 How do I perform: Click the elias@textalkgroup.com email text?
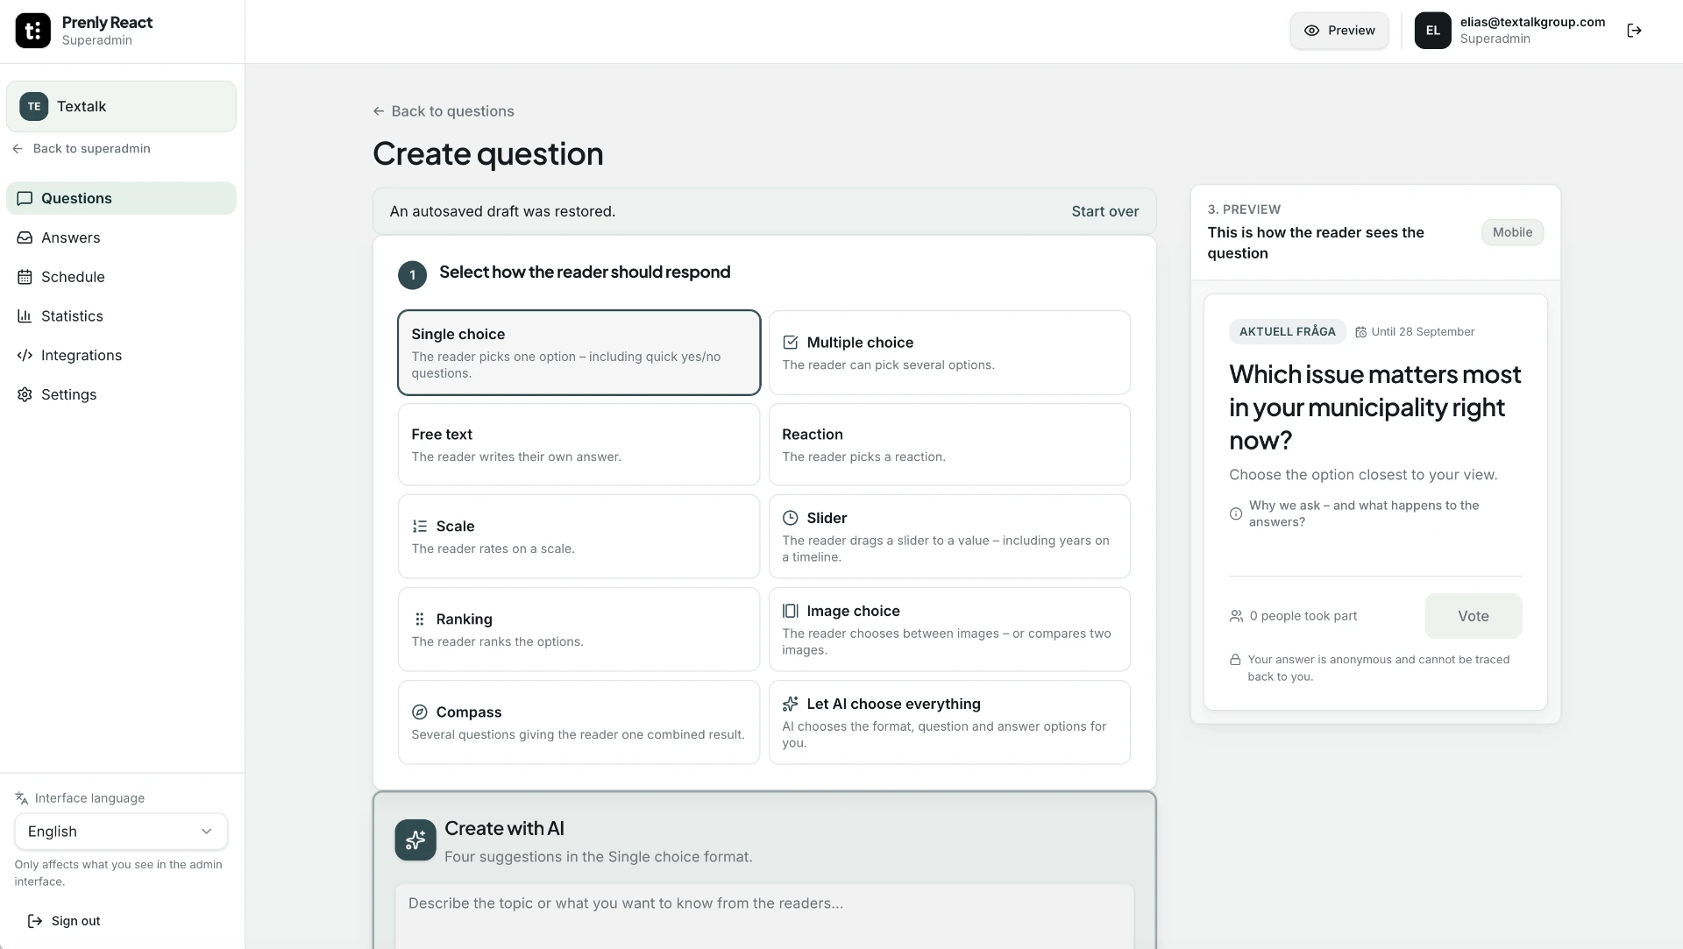click(x=1532, y=22)
